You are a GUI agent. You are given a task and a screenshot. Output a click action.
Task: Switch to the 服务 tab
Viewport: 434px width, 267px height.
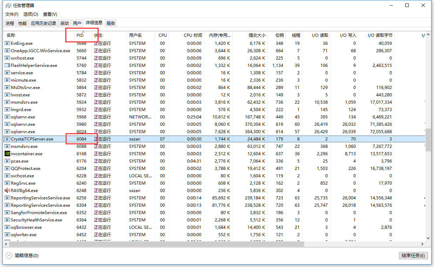pos(111,23)
